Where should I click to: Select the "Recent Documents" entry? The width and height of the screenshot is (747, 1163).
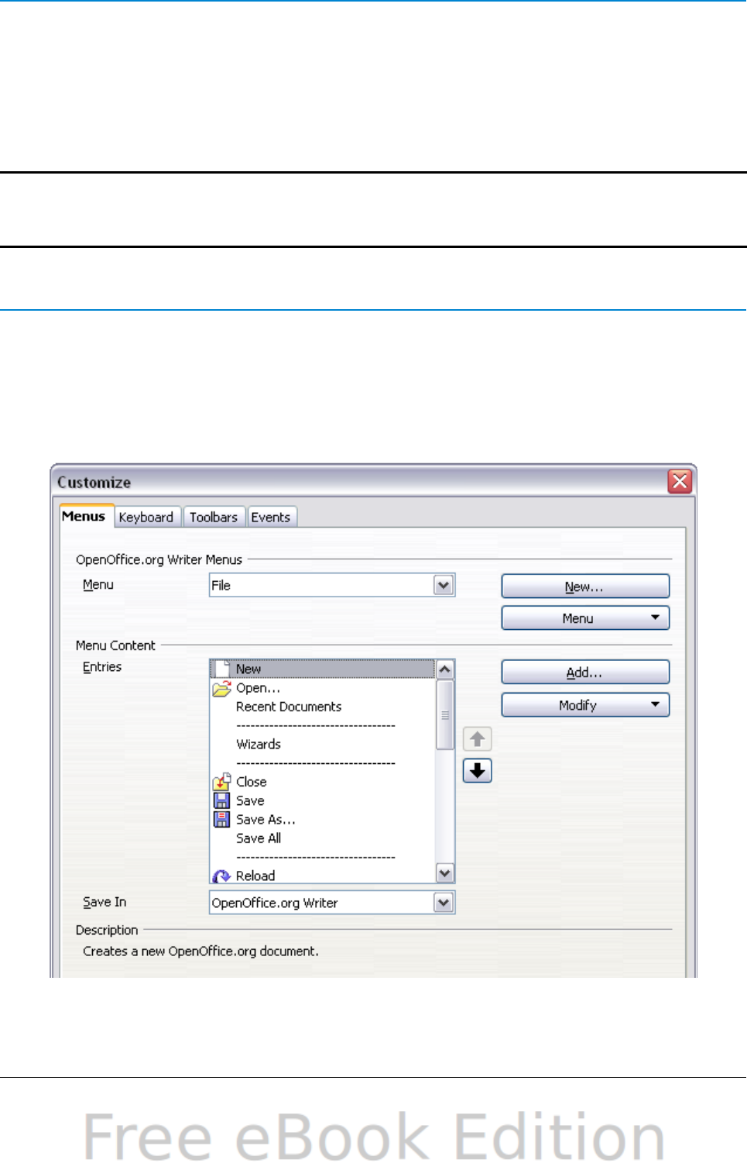[323, 707]
